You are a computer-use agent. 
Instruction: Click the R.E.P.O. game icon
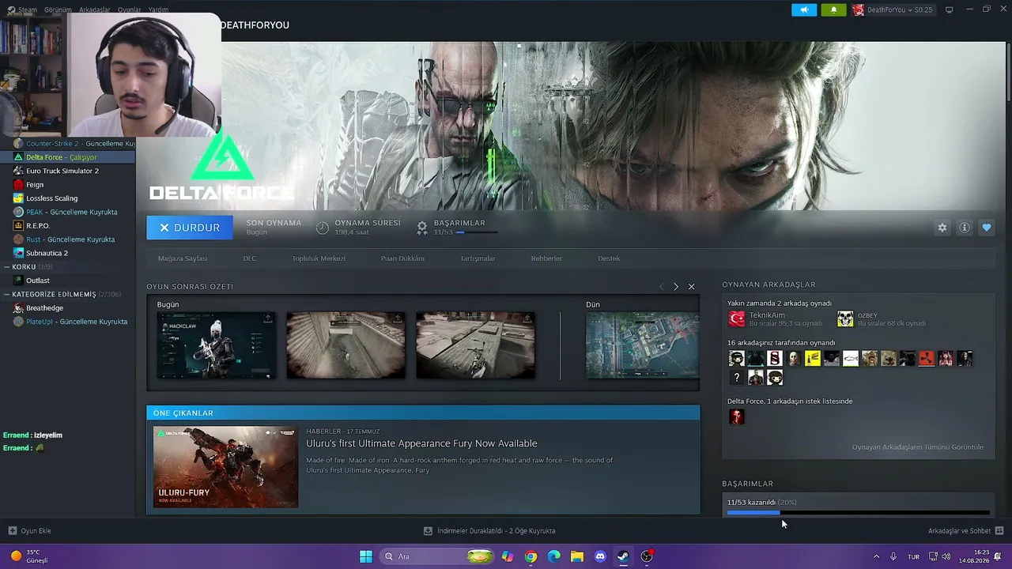[18, 225]
